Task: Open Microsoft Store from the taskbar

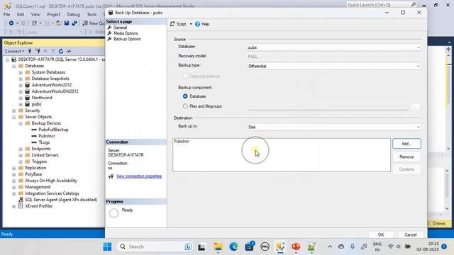Action: (x=249, y=246)
